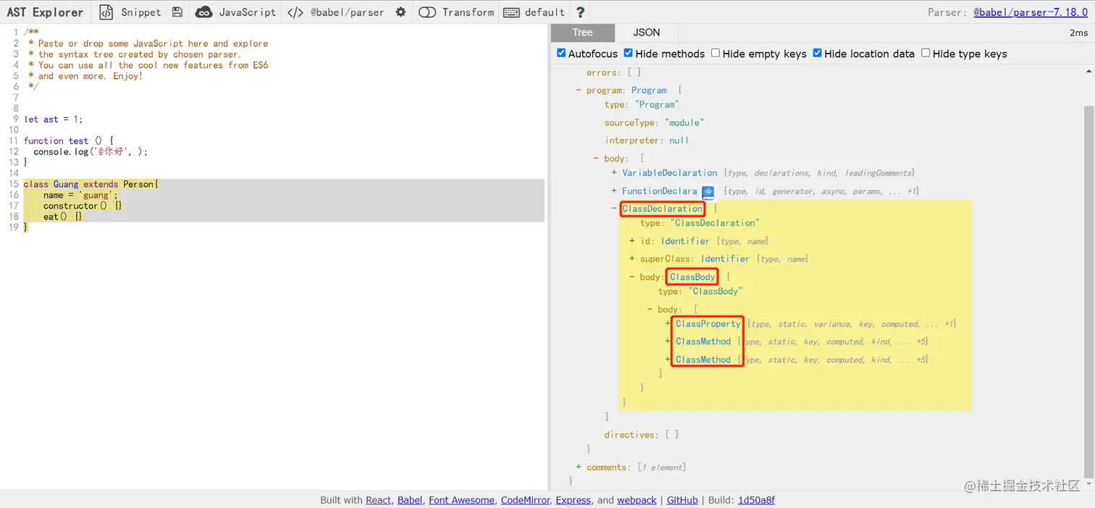The image size is (1095, 508).
Task: Uncheck Hide methods checkbox
Action: pos(628,53)
